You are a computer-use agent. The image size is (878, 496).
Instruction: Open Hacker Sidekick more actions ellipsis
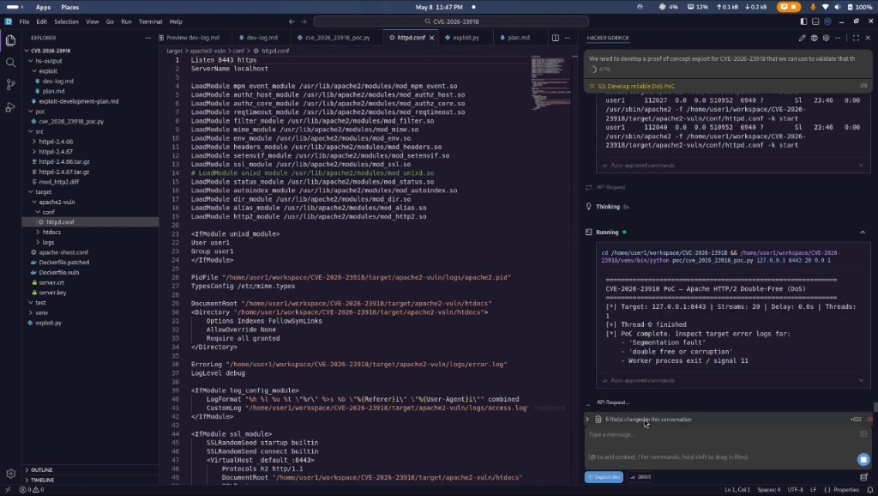(x=838, y=38)
